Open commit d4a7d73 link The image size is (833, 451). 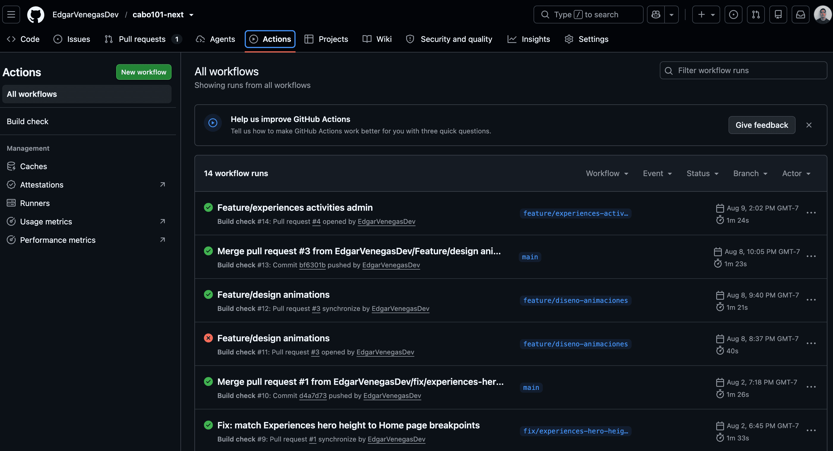pos(313,396)
